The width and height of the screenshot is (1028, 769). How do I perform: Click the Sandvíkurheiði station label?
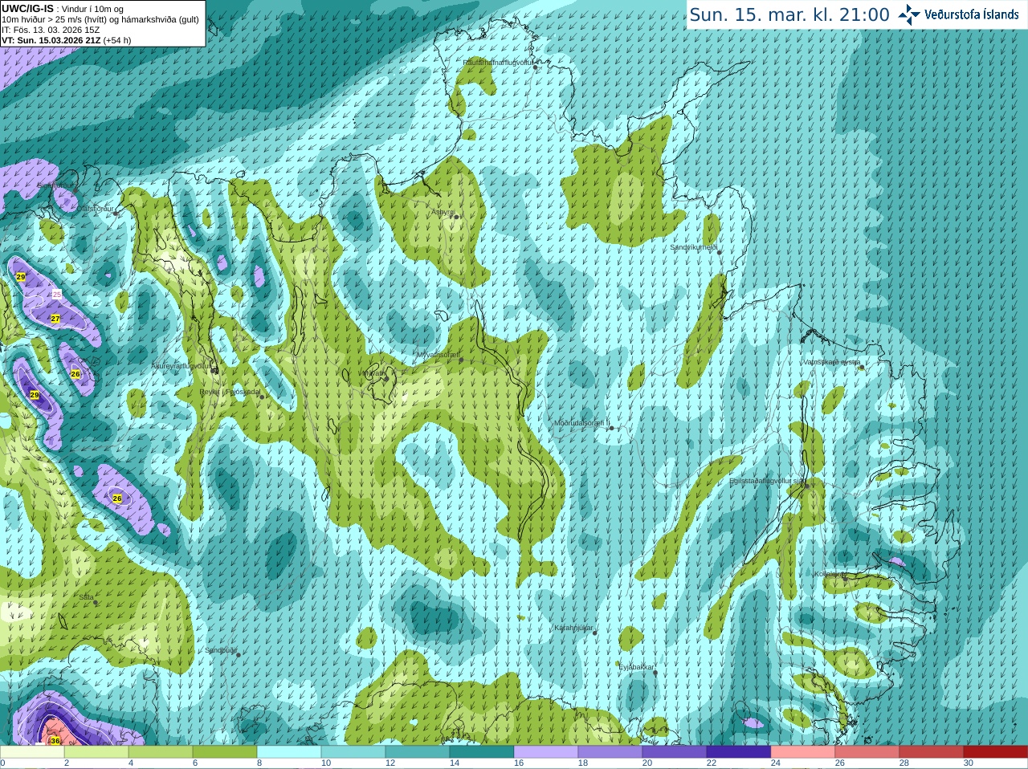tap(694, 247)
